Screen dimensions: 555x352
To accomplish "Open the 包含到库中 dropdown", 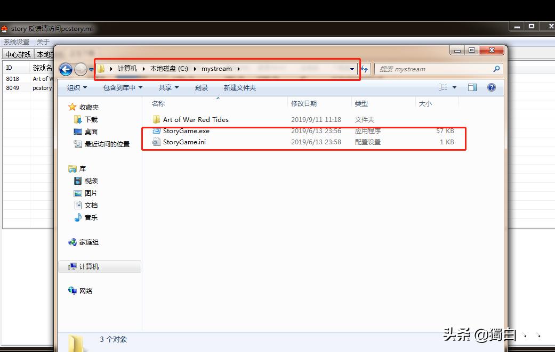I will (123, 87).
